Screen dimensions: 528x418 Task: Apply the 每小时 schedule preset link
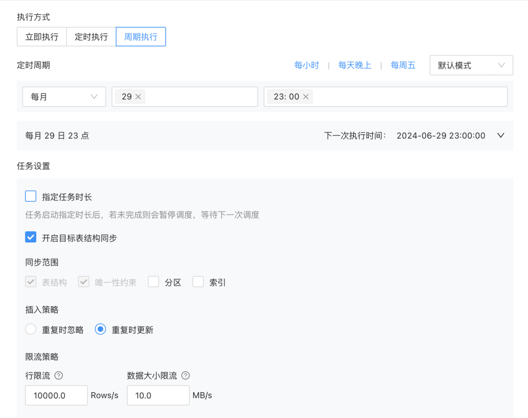point(307,65)
